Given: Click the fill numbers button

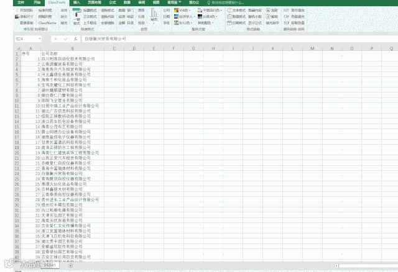Looking at the screenshot, I should [x=272, y=23].
